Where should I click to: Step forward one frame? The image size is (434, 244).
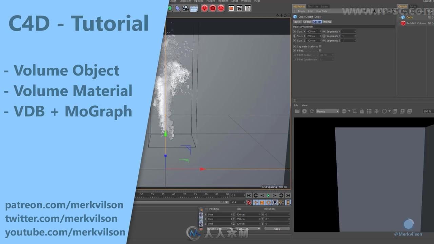275,196
